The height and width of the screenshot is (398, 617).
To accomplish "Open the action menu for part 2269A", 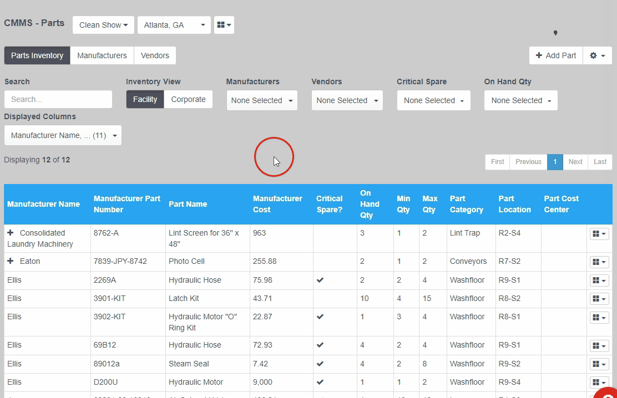I will tap(599, 280).
